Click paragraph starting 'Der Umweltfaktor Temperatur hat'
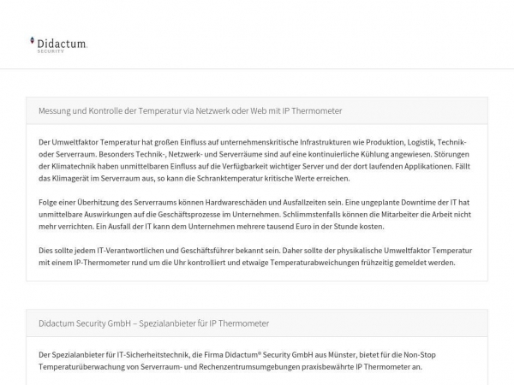Viewport: 514px width, 385px height. click(253, 141)
